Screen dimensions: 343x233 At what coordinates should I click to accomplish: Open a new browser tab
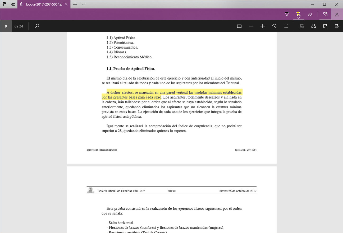[75, 4]
